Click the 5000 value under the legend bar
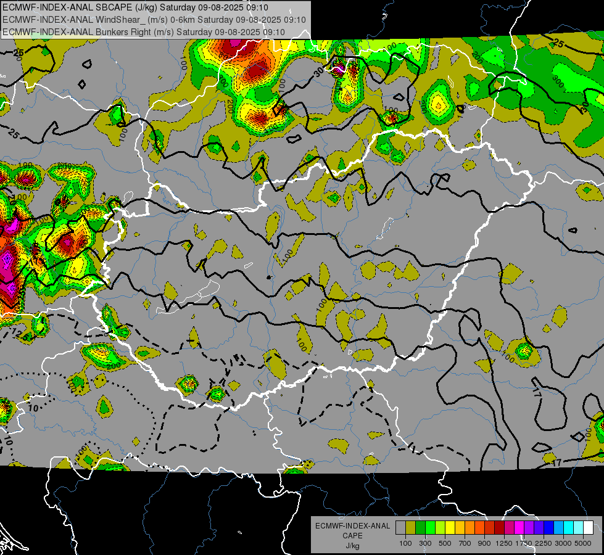The image size is (604, 555). click(x=583, y=543)
